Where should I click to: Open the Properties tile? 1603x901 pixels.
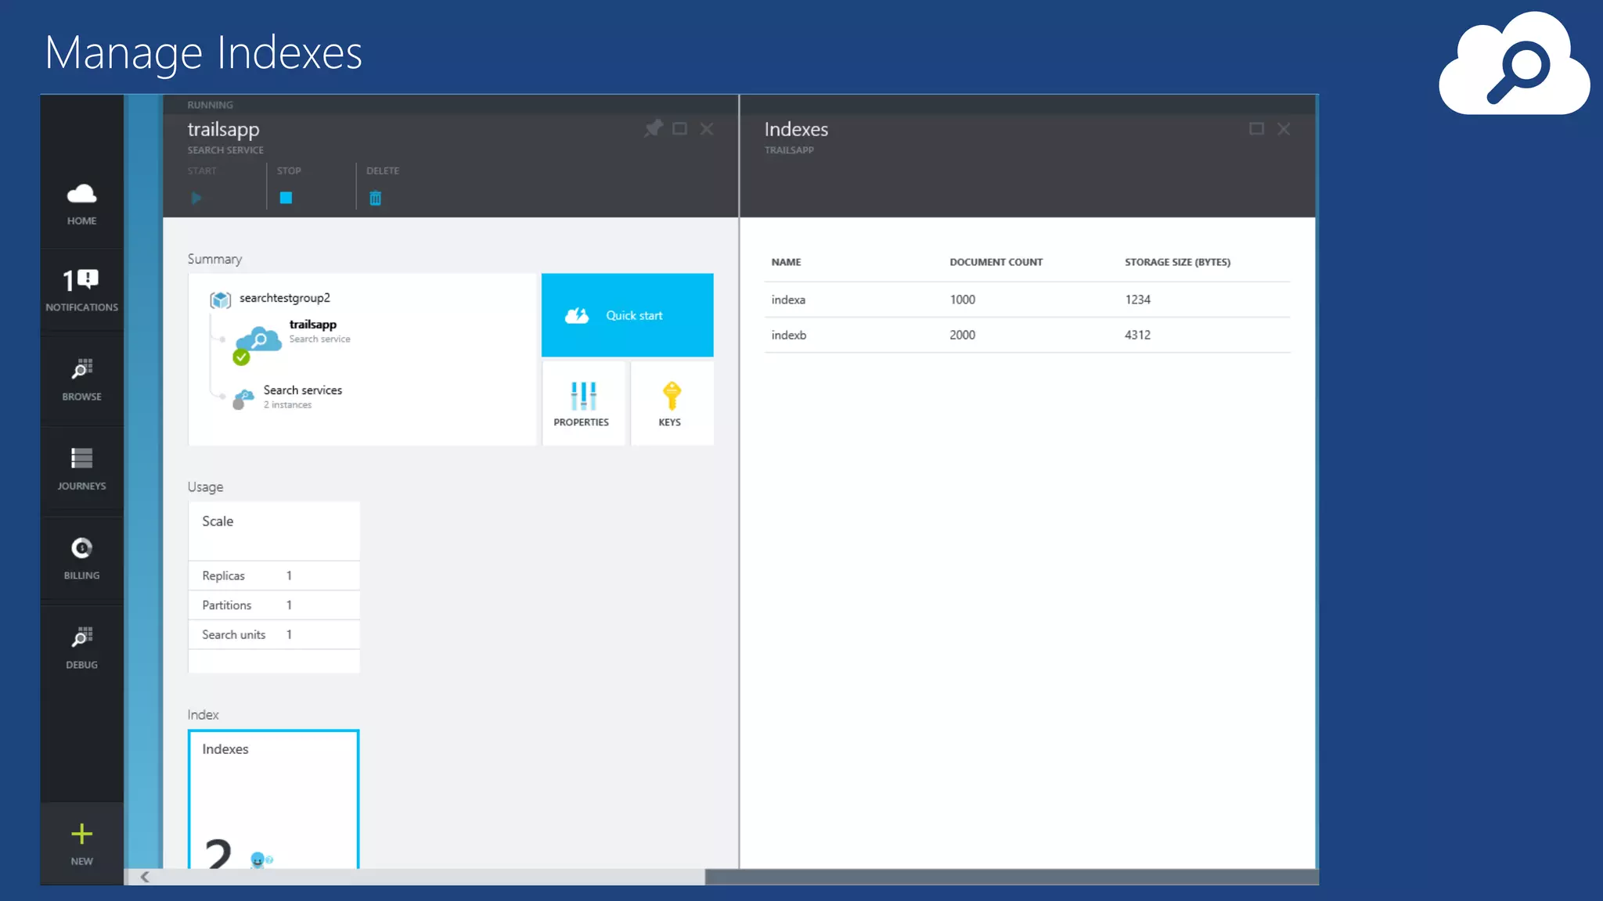click(583, 403)
